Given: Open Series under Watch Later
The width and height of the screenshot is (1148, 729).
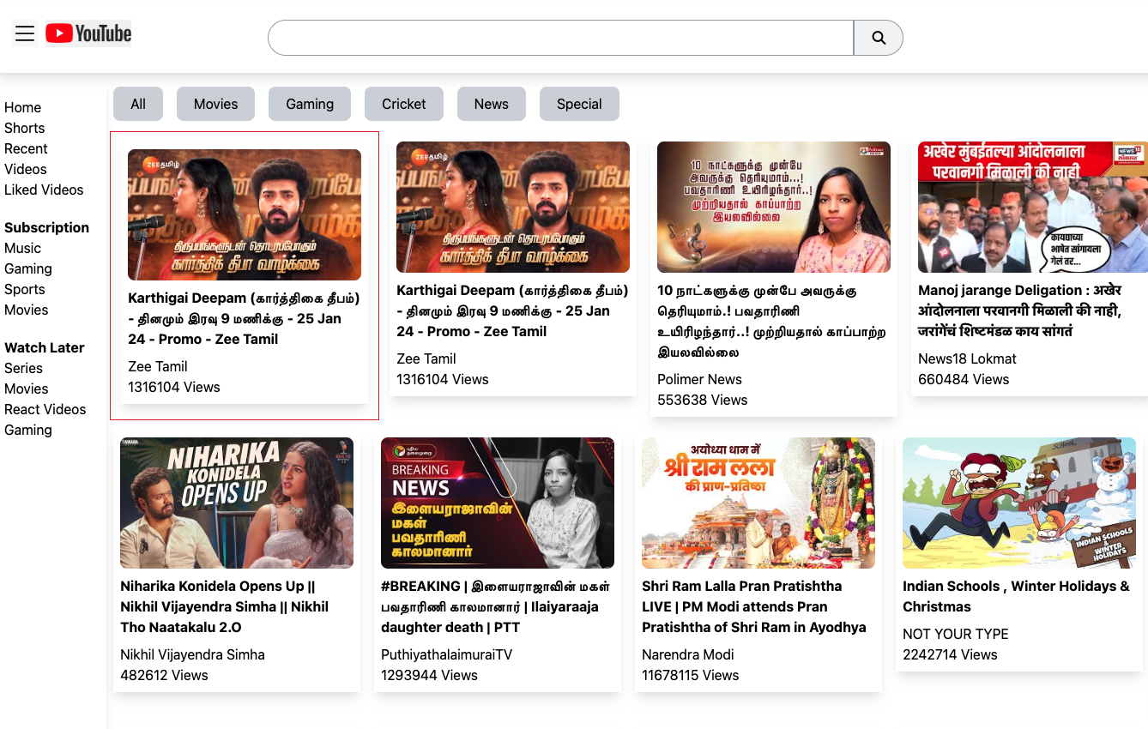Looking at the screenshot, I should (23, 368).
